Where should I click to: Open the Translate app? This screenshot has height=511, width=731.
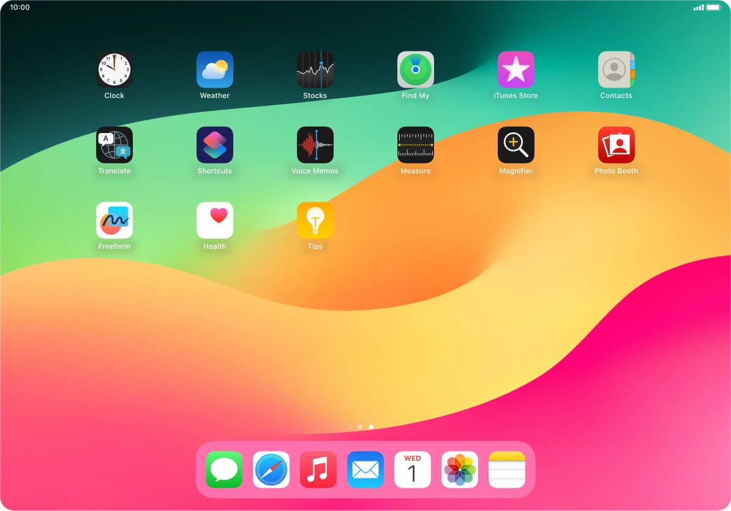coord(114,145)
